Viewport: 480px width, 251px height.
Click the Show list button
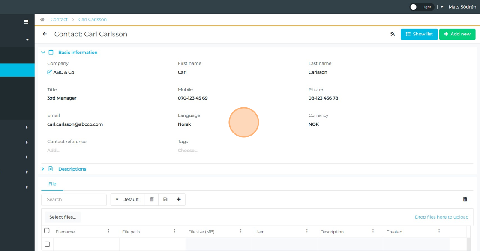419,34
